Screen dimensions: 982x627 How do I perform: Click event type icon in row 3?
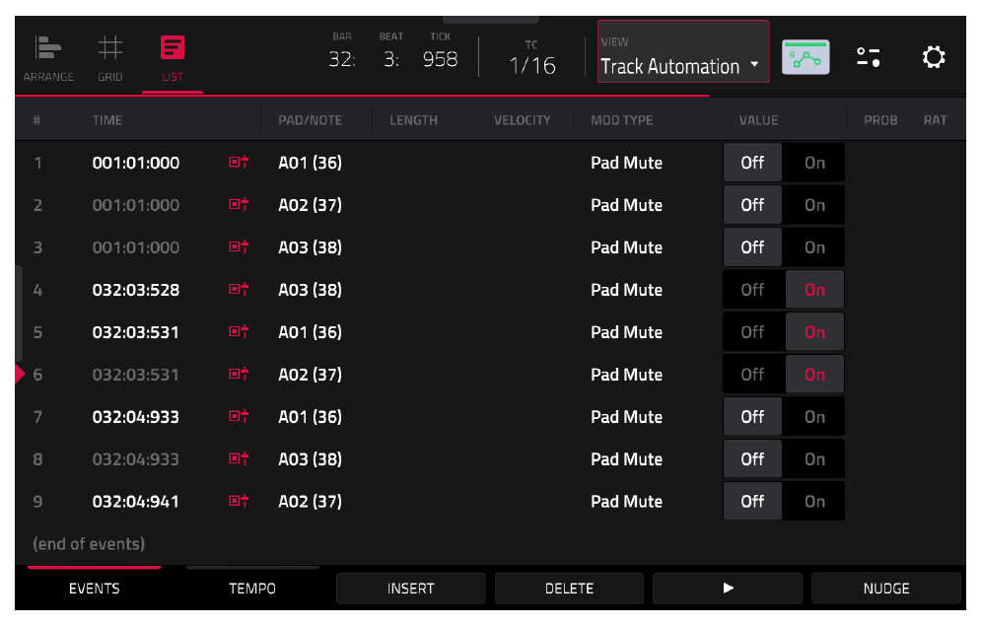(x=239, y=246)
